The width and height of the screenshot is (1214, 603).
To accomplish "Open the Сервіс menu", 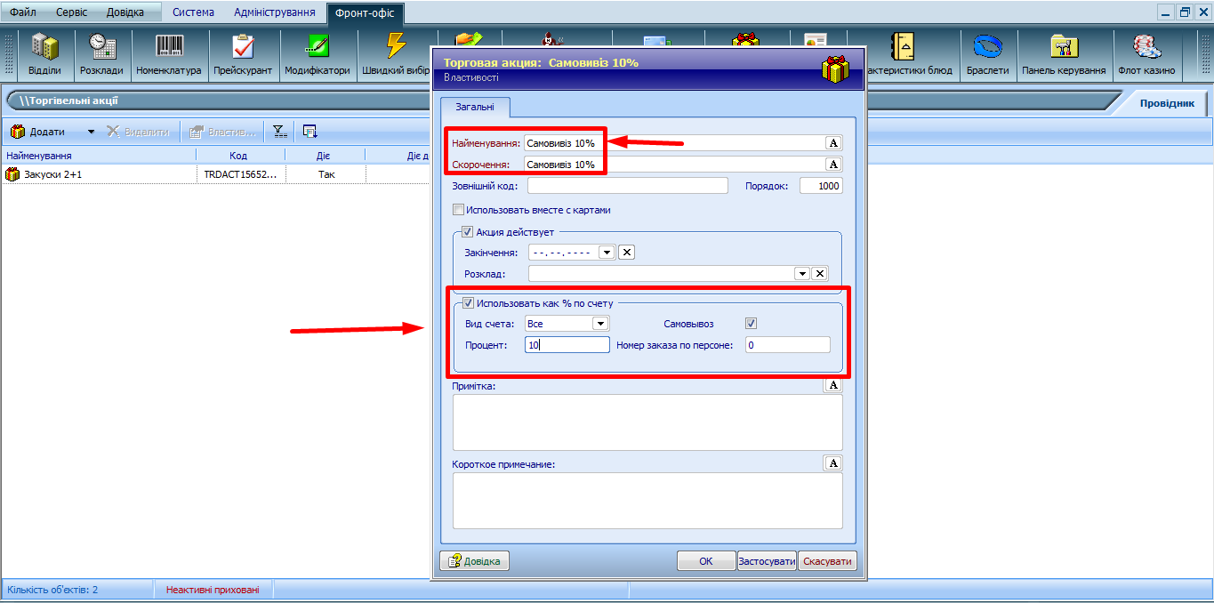I will (x=71, y=12).
